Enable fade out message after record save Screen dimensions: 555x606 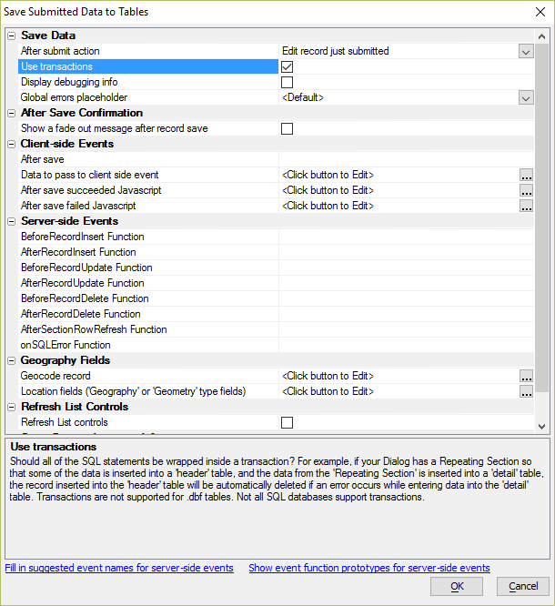287,128
